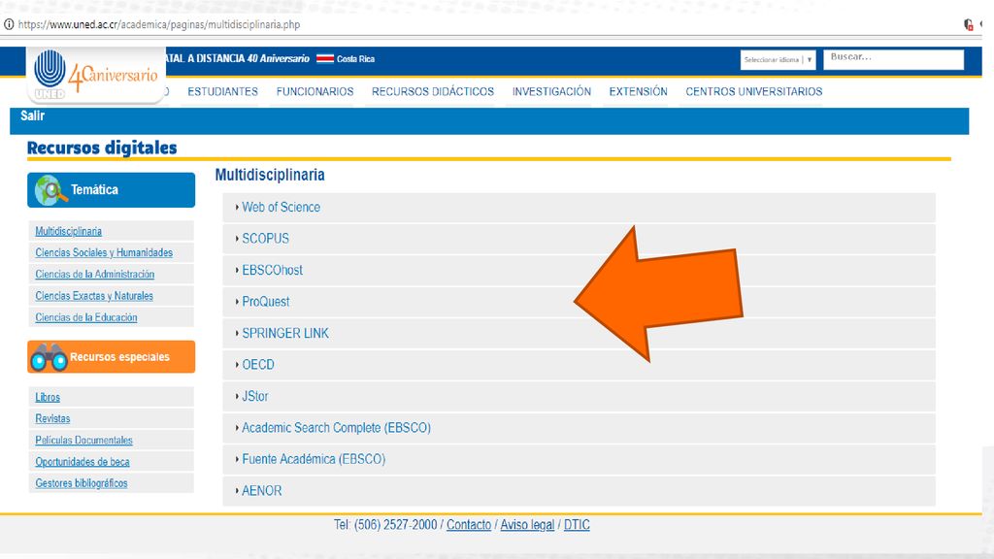Image resolution: width=994 pixels, height=559 pixels.
Task: Open the CENTROS UNIVERSITARIOS menu
Action: click(x=753, y=92)
